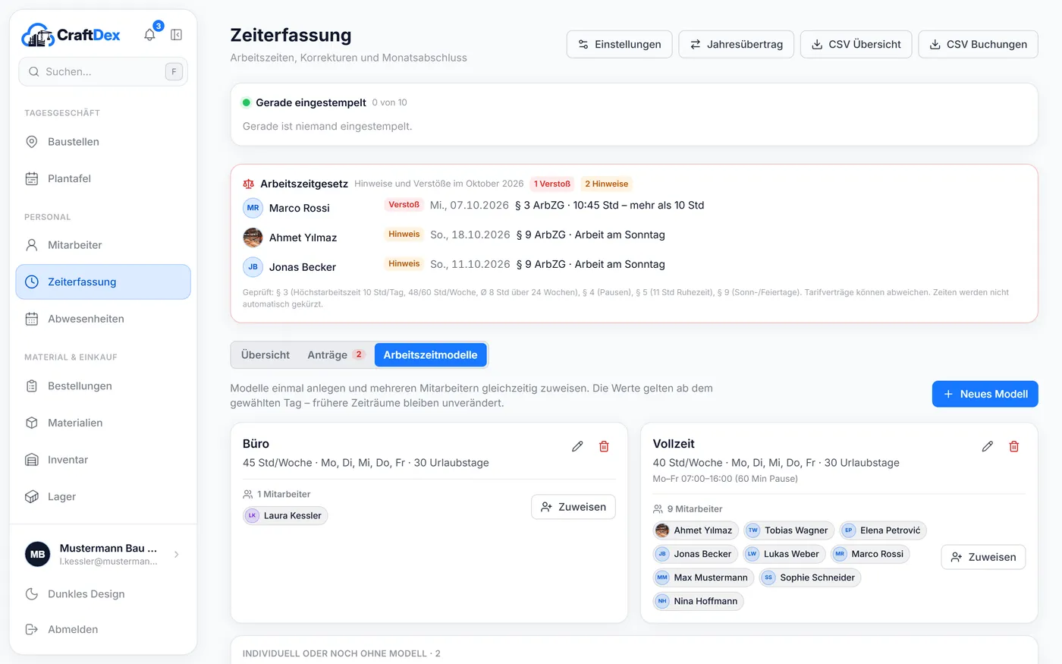Open Einstellungen

[x=619, y=45]
